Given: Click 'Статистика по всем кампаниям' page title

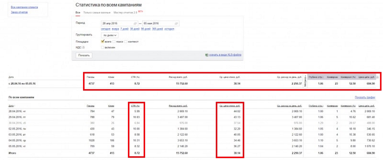Looking at the screenshot, I should (x=108, y=5).
